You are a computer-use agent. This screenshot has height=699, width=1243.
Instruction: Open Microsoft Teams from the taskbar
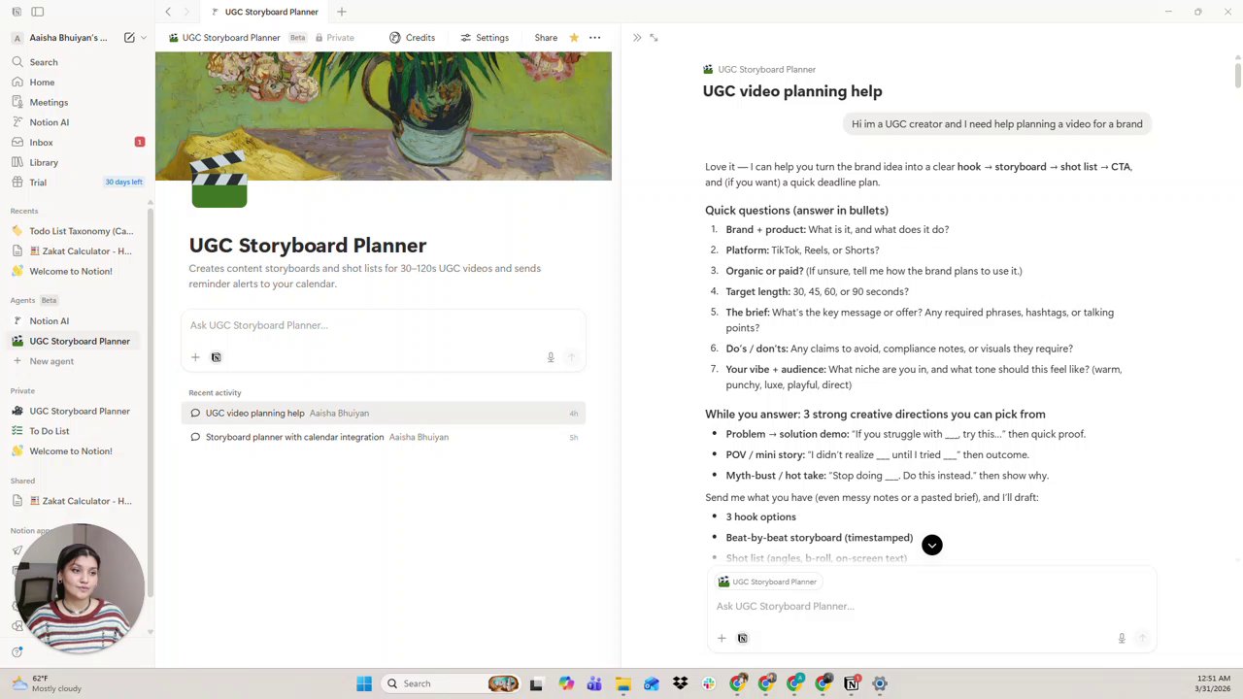594,683
